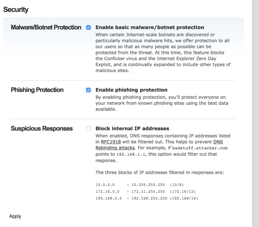Click the Malware/Botnet Protection section title

pos(46,27)
